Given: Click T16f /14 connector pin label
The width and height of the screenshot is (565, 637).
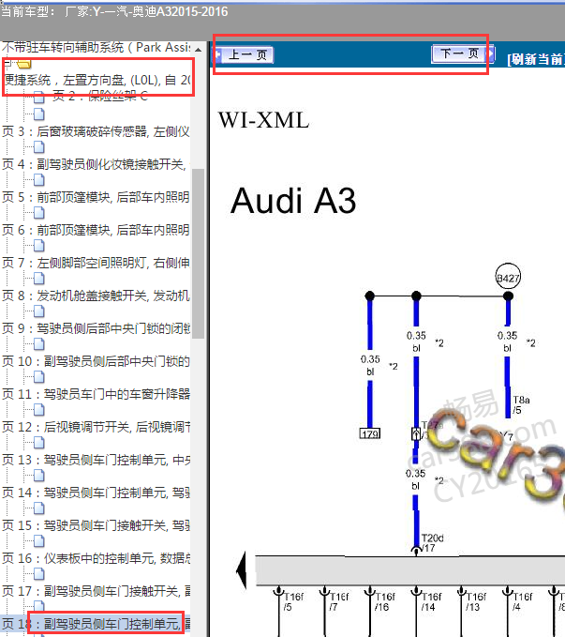Looking at the screenshot, I should [x=431, y=601].
